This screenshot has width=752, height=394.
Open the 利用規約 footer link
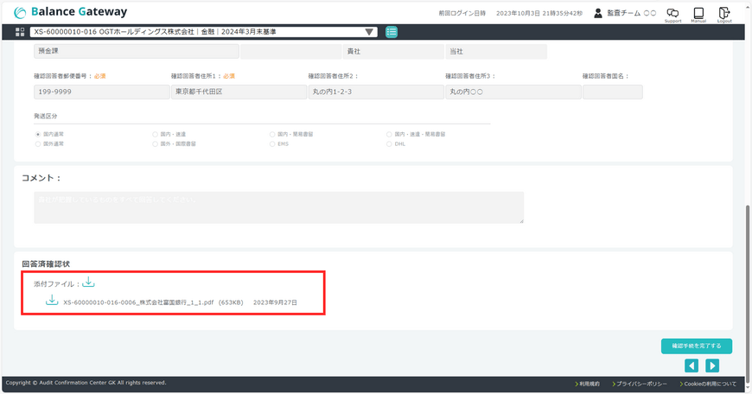tap(589, 383)
